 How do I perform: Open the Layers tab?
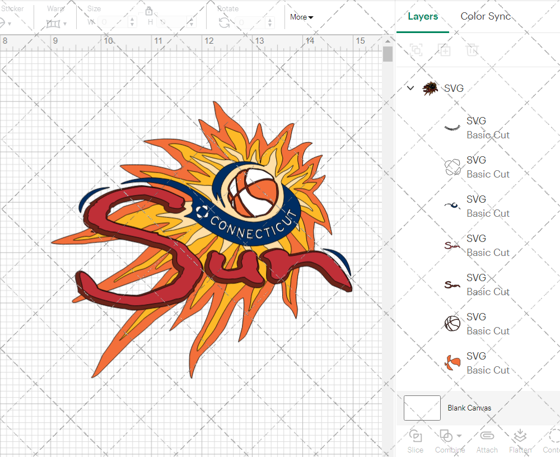tap(423, 16)
